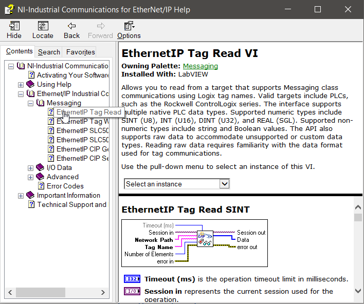
Task: Maximize the help window
Action: (318, 9)
